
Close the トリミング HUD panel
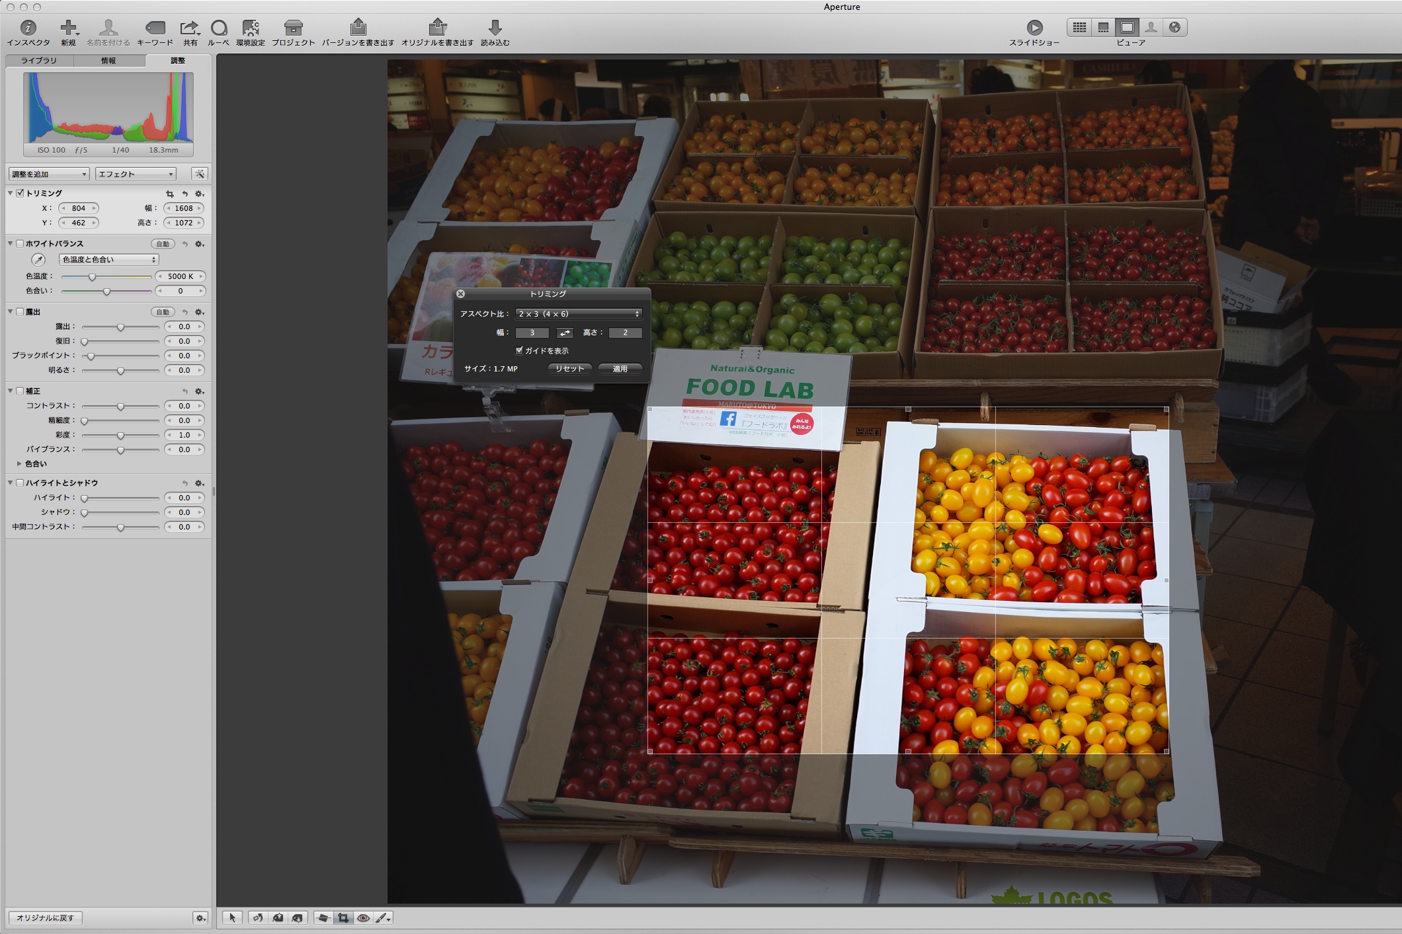461,293
